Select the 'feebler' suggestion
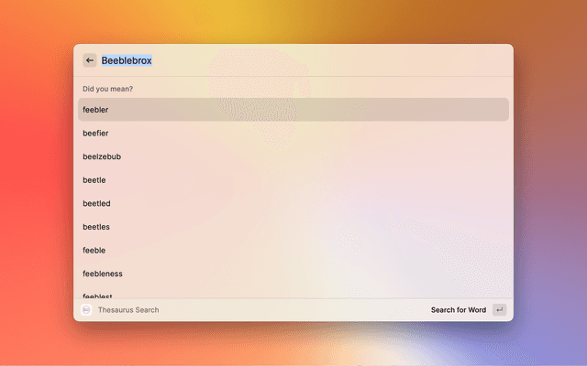This screenshot has height=366, width=587. [x=95, y=110]
